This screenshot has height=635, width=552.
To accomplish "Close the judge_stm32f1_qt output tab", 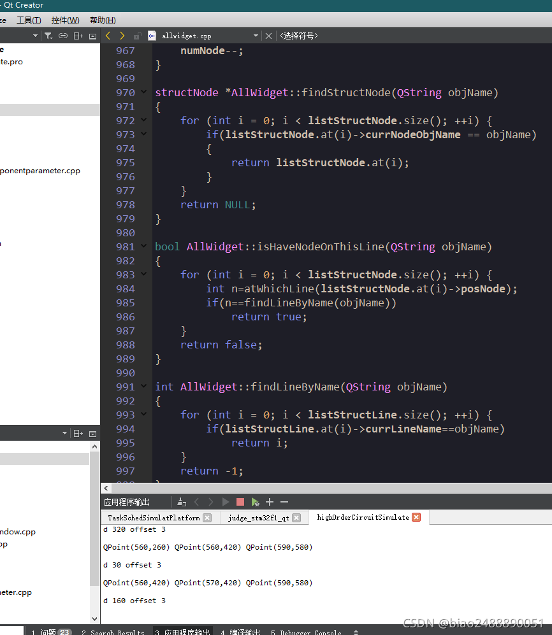I will coord(296,518).
